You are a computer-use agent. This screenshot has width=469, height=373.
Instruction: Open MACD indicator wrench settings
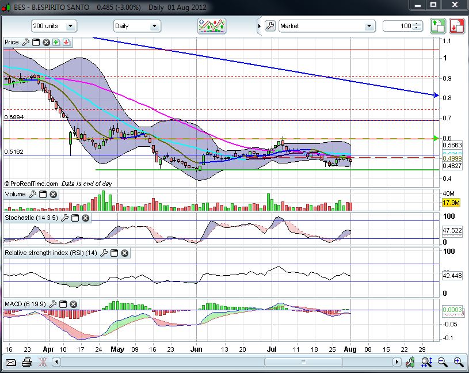tap(53, 304)
